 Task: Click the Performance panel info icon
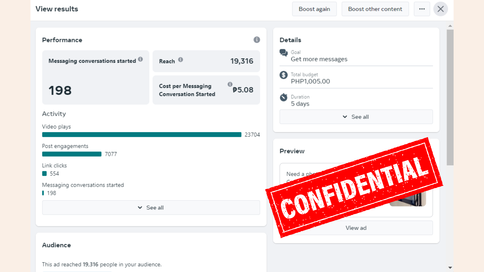pyautogui.click(x=257, y=40)
